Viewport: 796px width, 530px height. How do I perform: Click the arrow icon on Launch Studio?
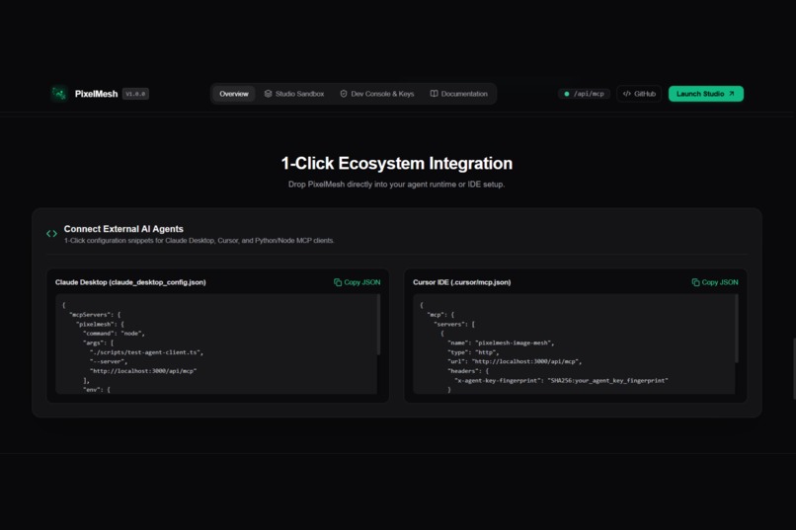[x=732, y=94]
